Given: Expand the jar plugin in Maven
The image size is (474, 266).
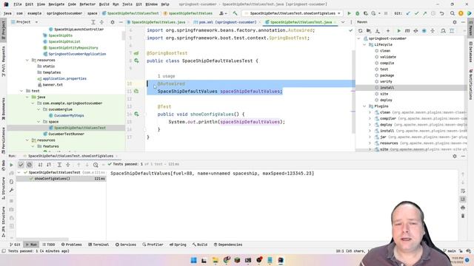Looking at the screenshot, I should [x=370, y=137].
